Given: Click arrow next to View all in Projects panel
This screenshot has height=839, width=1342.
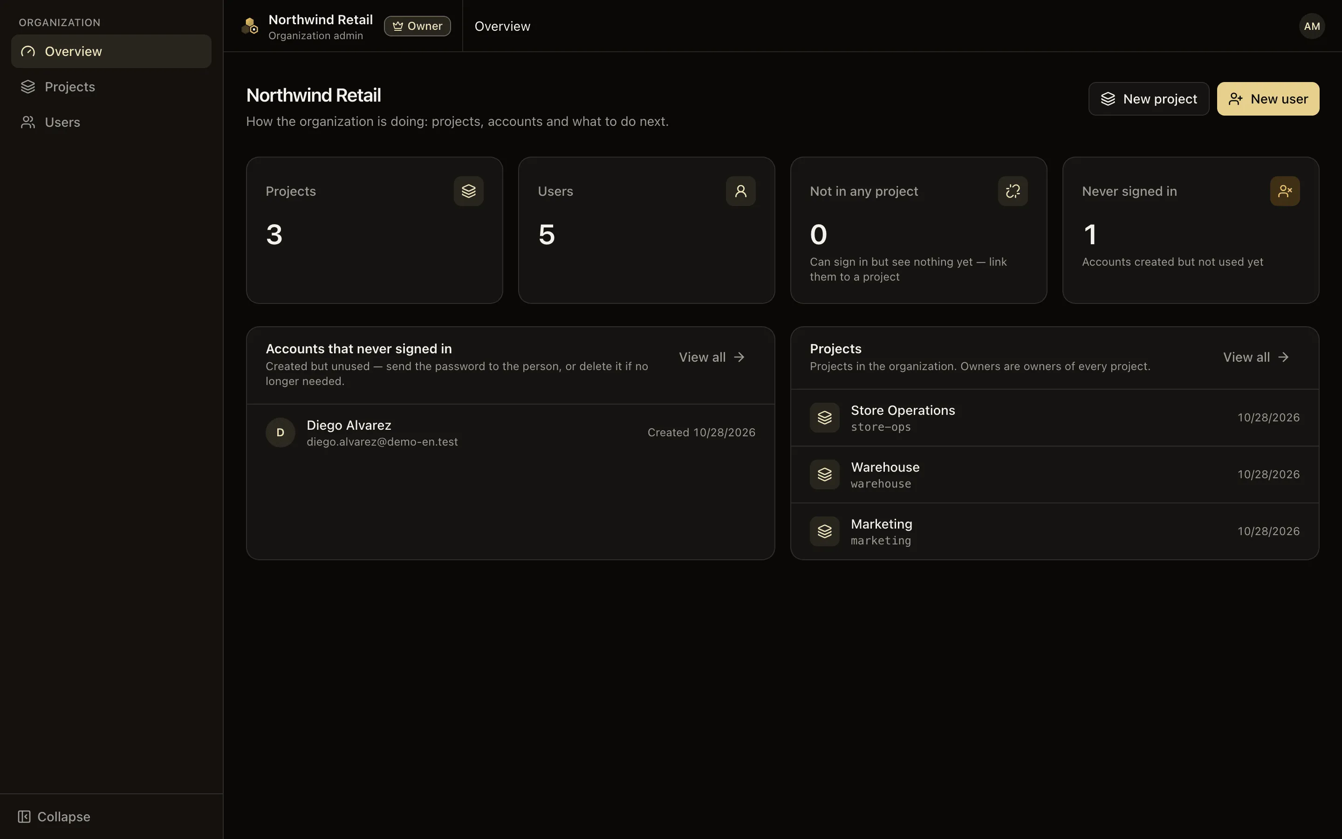Looking at the screenshot, I should pos(1283,357).
